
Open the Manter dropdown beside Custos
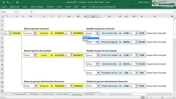pyautogui.click(x=35, y=55)
